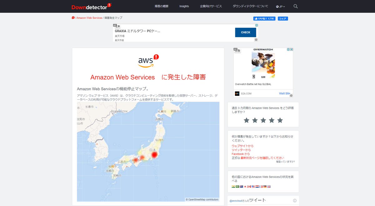This screenshot has width=375, height=206.
Task: Click the Facebook シェア button
Action: [x=283, y=19]
